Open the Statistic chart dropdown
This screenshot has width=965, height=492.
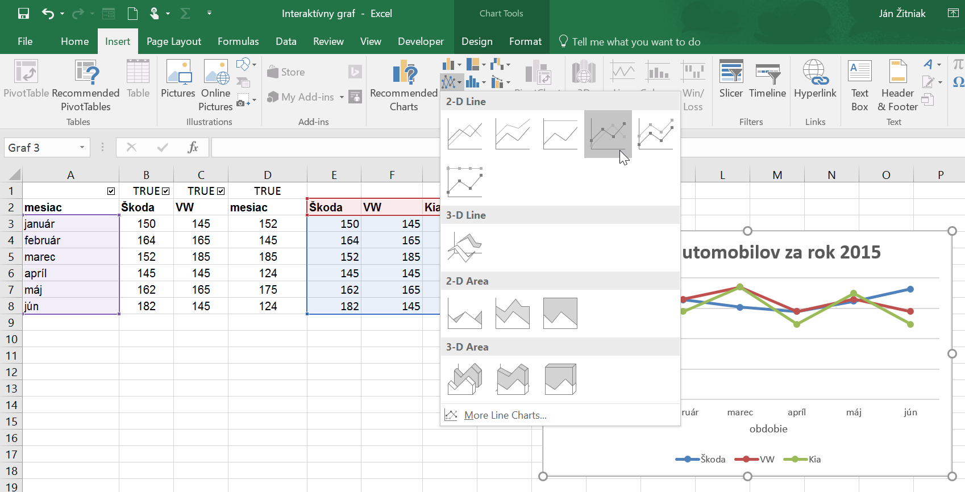pyautogui.click(x=476, y=82)
